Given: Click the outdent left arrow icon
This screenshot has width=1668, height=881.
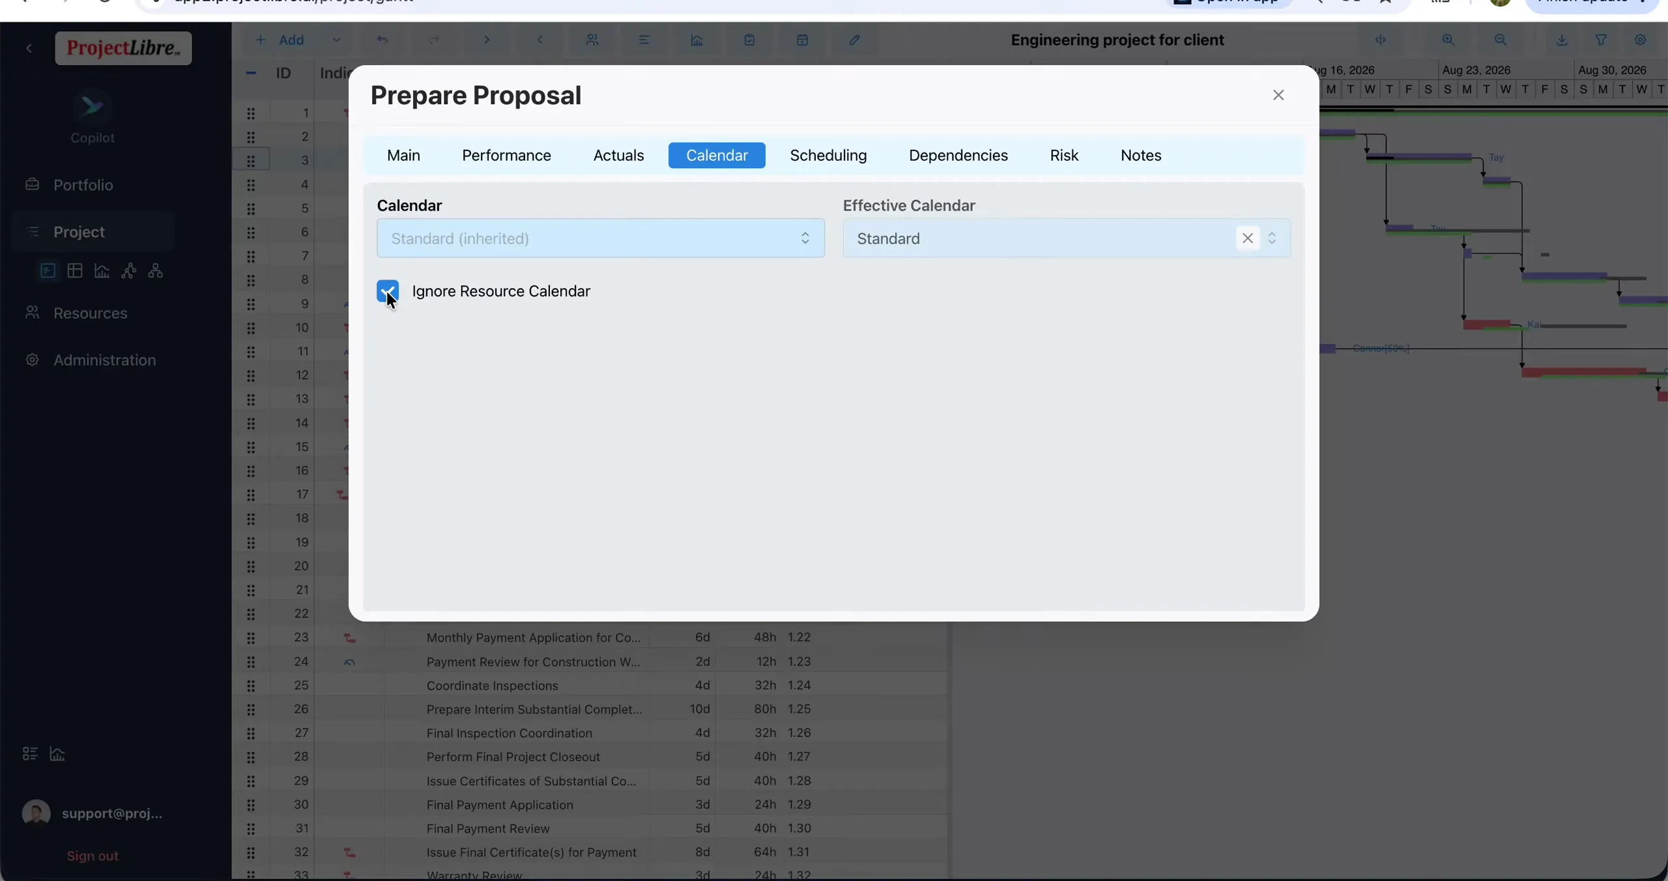Looking at the screenshot, I should 539,40.
